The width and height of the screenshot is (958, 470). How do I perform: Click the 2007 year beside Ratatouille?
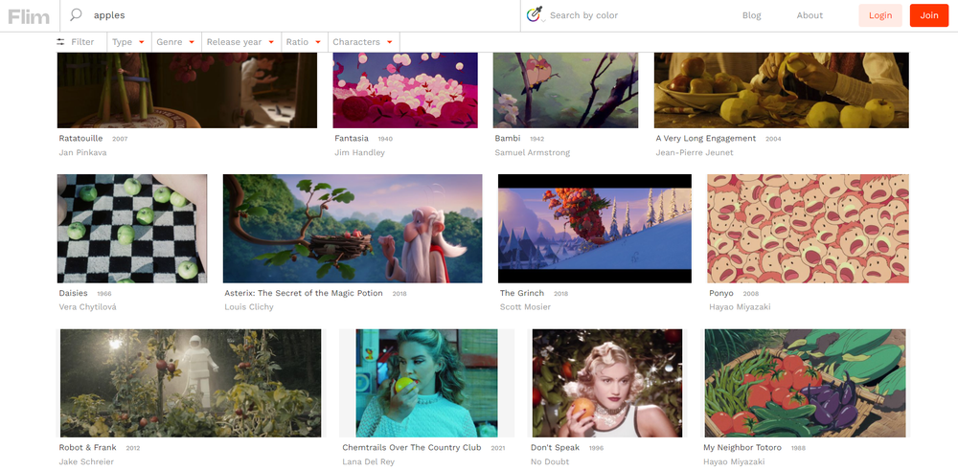[120, 139]
